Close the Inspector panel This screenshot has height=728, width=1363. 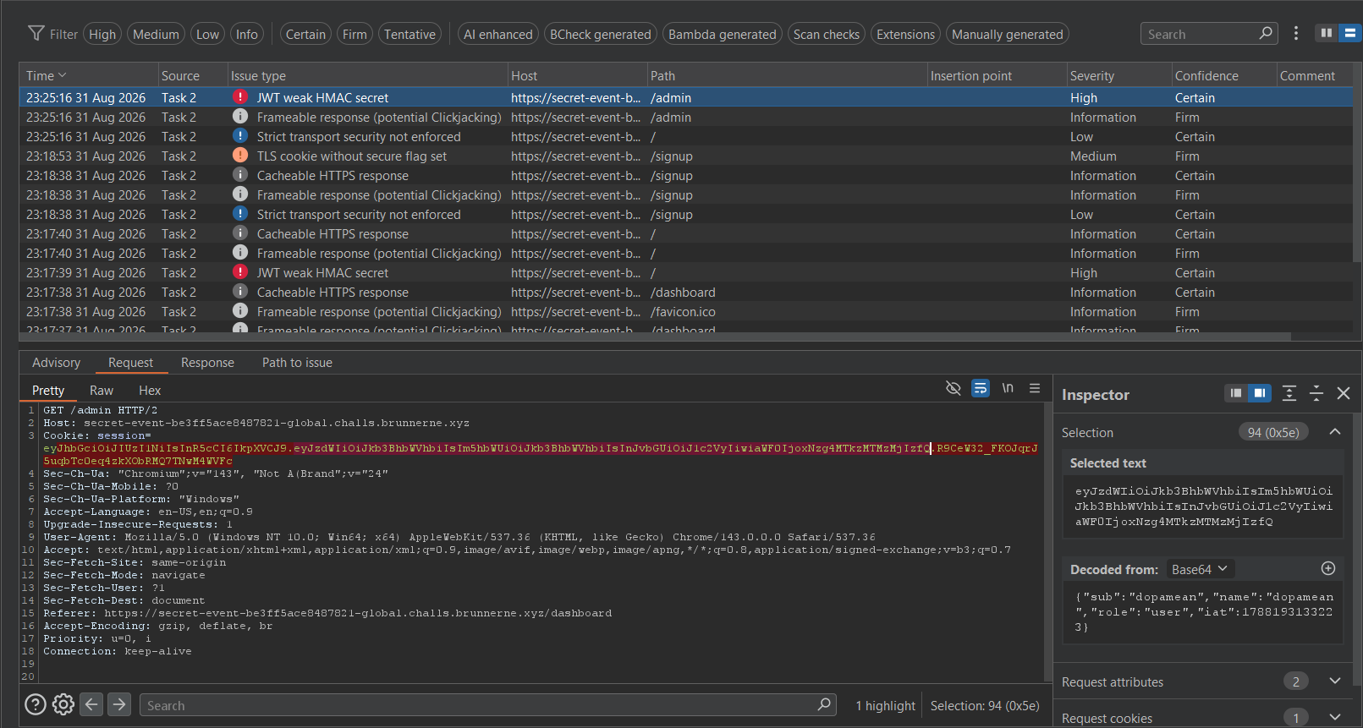point(1344,393)
